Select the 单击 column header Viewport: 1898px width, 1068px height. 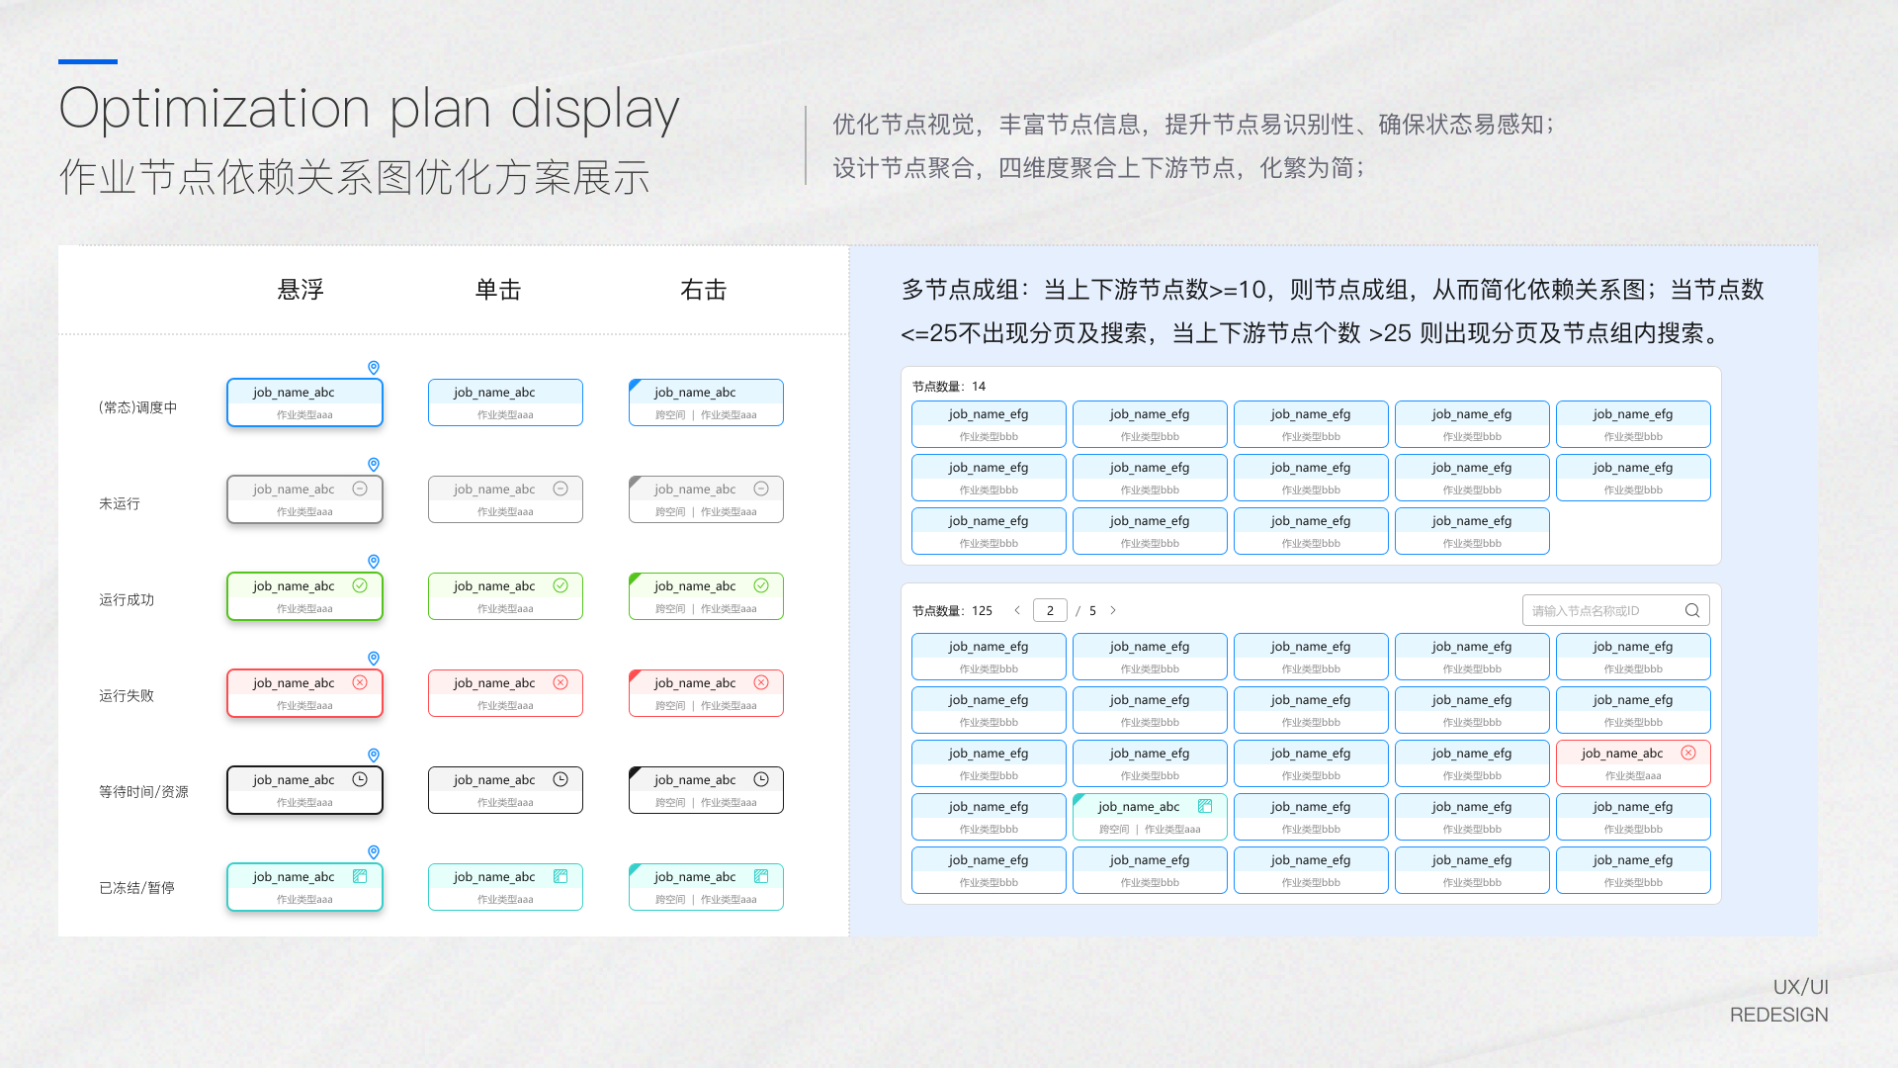click(x=498, y=290)
